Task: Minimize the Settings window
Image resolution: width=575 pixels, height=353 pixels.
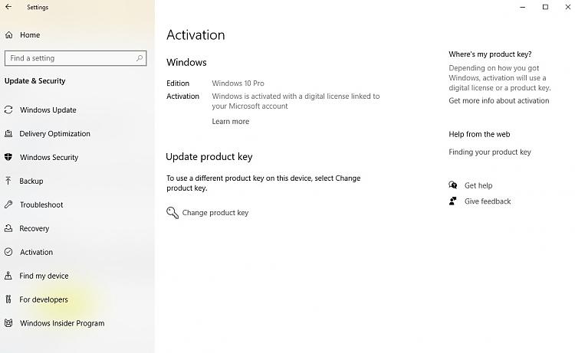Action: (523, 7)
